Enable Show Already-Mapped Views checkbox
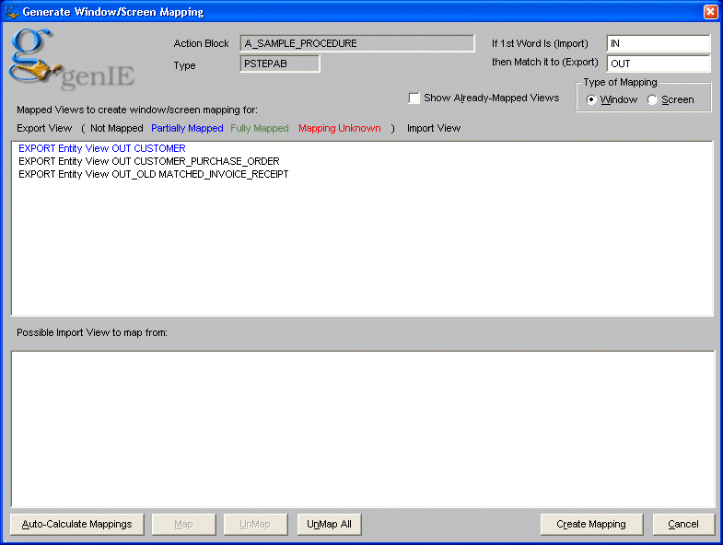 point(414,99)
